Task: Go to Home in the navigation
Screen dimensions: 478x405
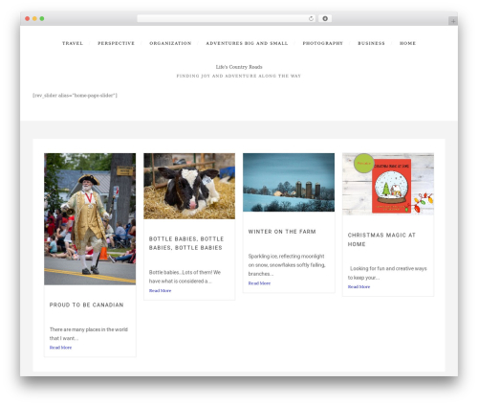Action: 407,43
